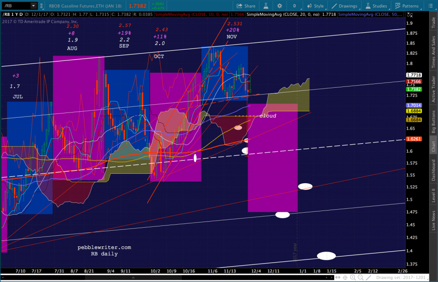
Task: Click the 2.531 annotation above NOV
Action: (x=235, y=24)
